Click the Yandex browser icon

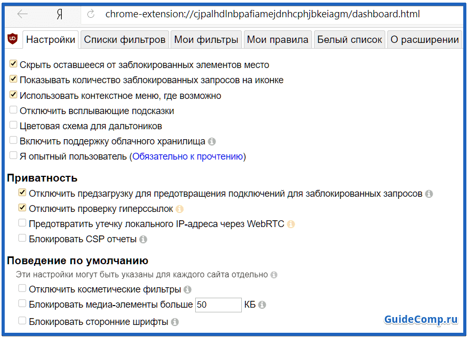pyautogui.click(x=59, y=14)
